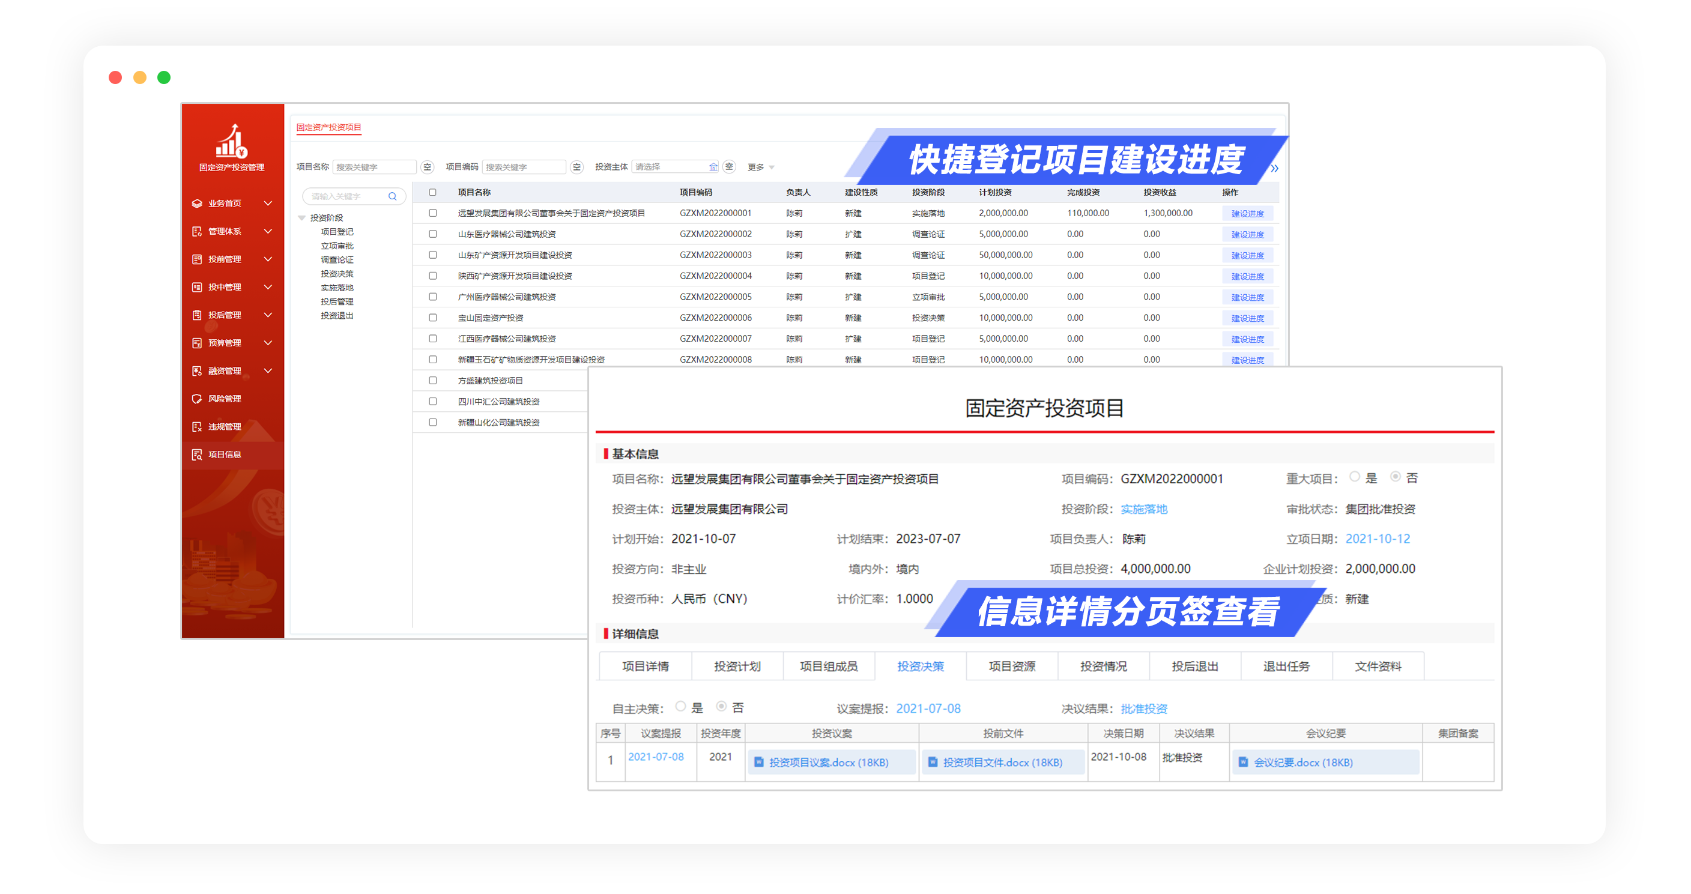
Task: Click the 违规管理 sidebar icon
Action: (x=197, y=426)
